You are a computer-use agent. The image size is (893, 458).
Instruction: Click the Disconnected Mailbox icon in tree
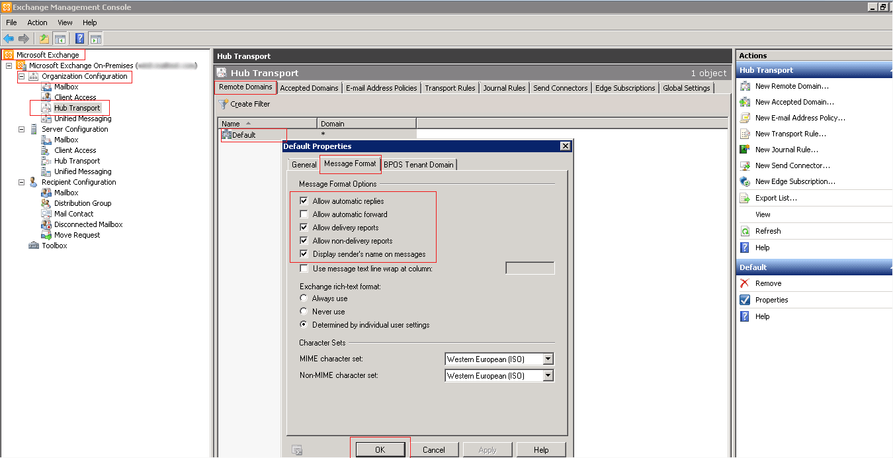pos(46,224)
